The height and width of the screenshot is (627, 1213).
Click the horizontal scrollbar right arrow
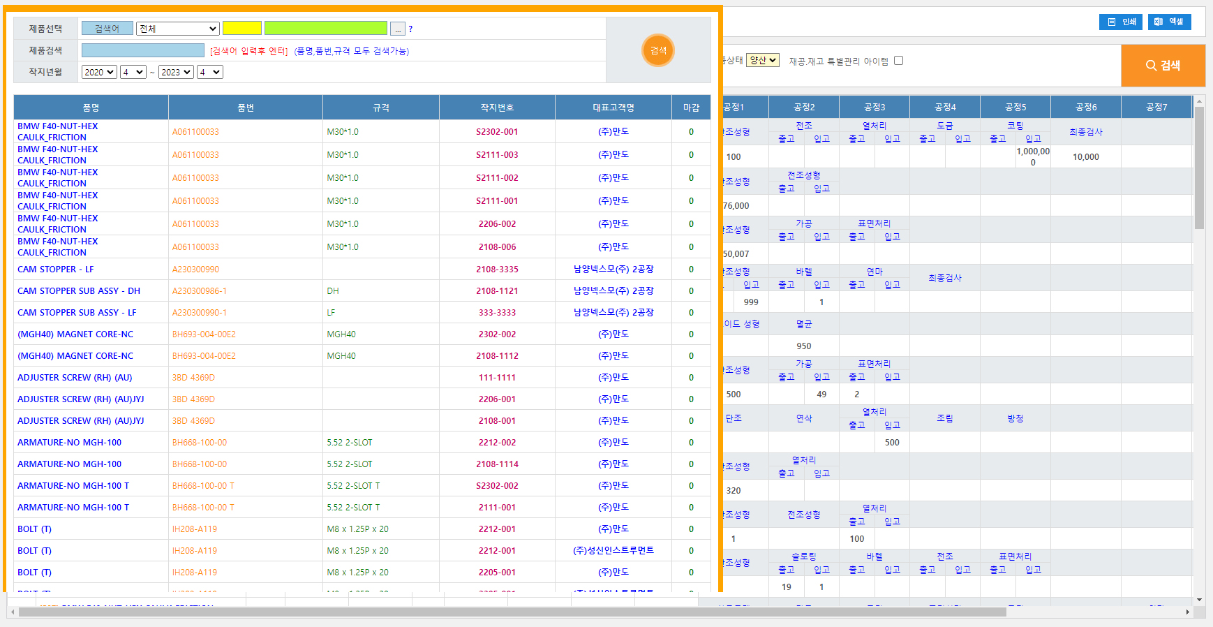[1187, 612]
